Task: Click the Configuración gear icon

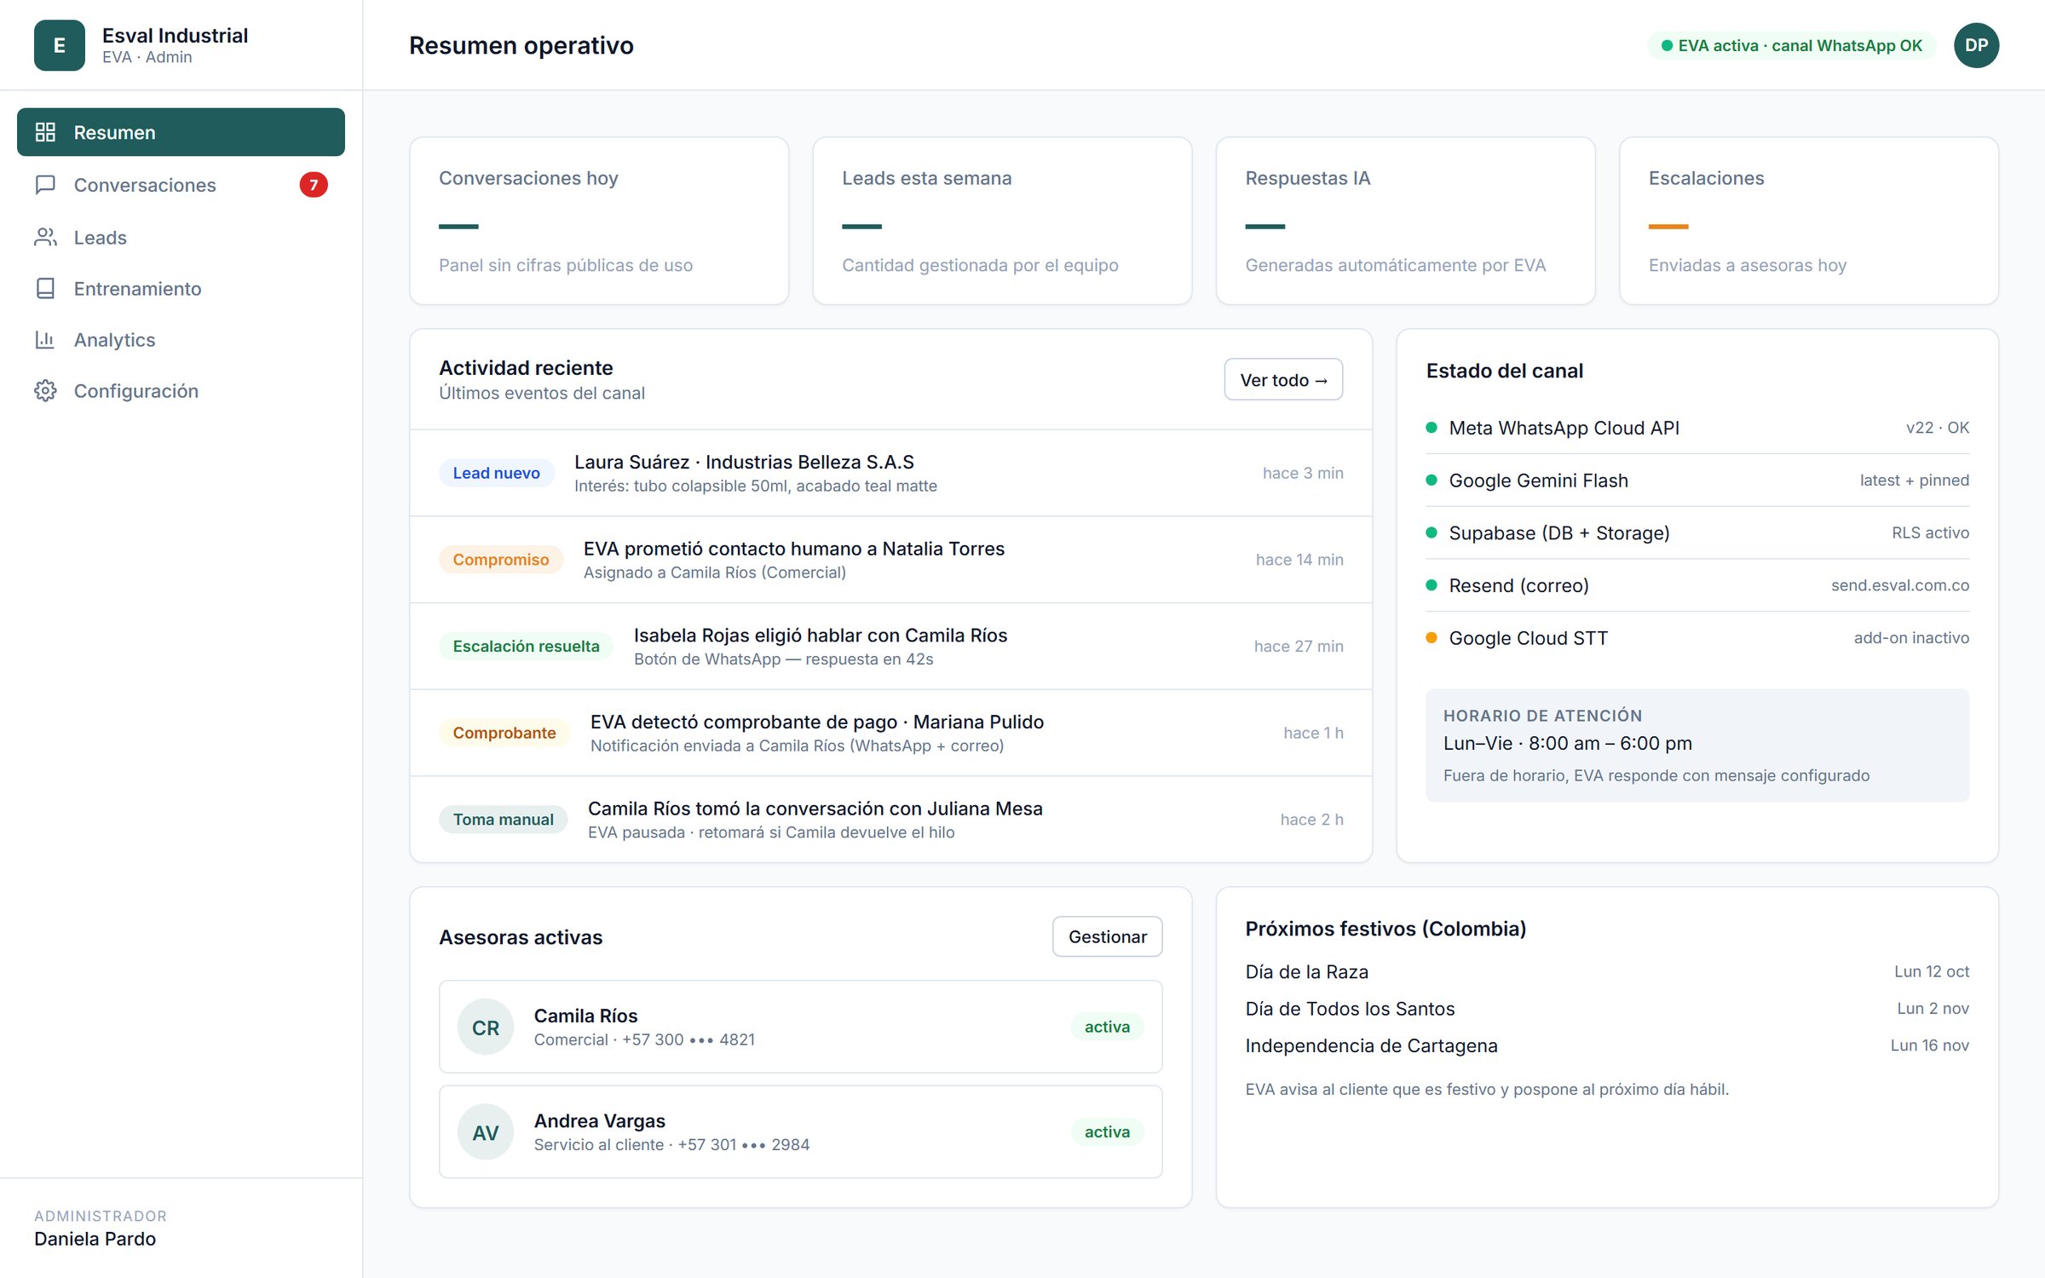Action: [x=45, y=391]
